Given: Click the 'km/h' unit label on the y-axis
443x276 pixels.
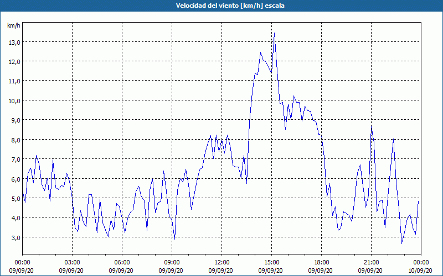Looking at the screenshot, I should [13, 25].
